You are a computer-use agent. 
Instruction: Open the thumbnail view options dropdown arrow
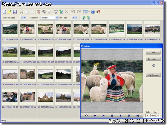coord(89,12)
